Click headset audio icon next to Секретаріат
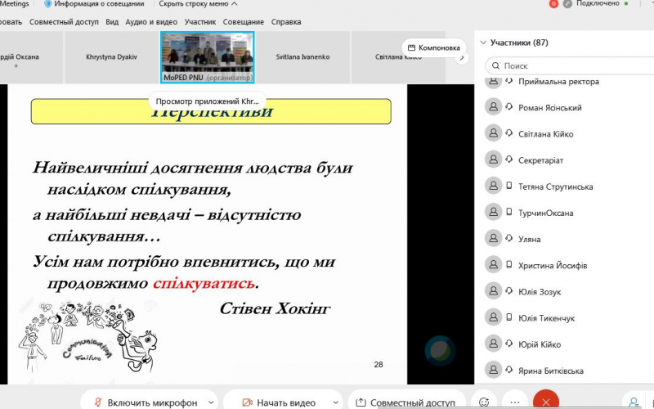Viewport: 654px width, 409px height. (508, 160)
